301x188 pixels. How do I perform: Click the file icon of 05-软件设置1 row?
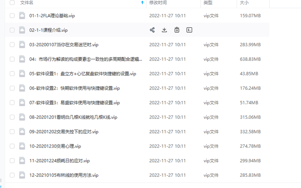pos(22,74)
